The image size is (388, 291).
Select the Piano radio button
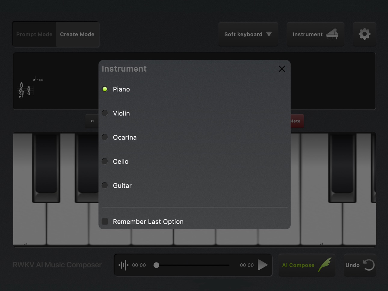(105, 89)
